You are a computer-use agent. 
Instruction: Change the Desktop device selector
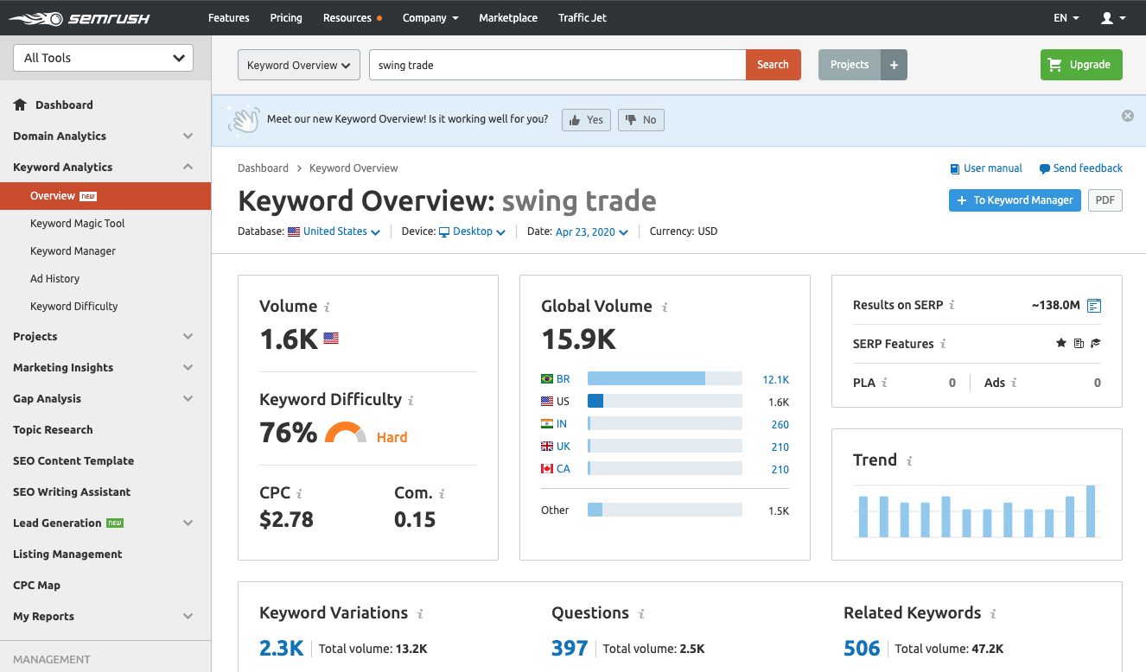472,231
